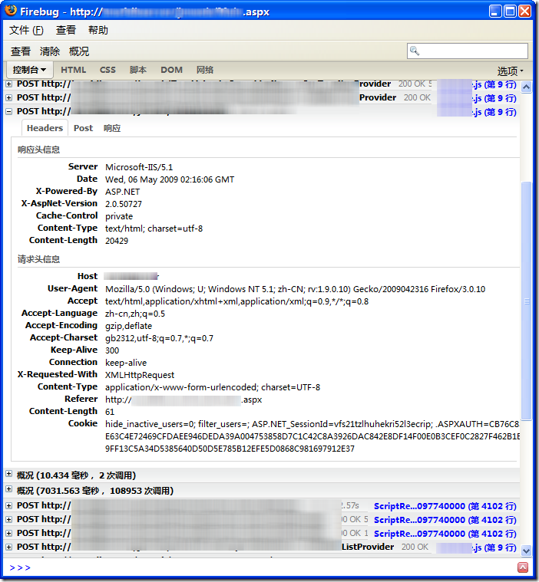Viewport: 539px width, 582px height.
Task: Expand the POST request showing 'OK 5' ScriptRe
Action: coord(9,519)
